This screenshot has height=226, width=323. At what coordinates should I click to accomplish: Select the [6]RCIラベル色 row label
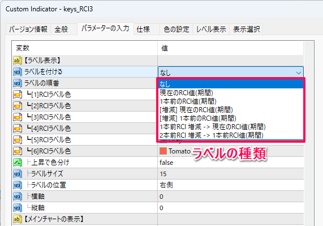pos(49,151)
